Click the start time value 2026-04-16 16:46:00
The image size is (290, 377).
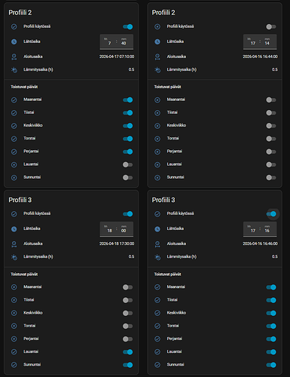coord(260,244)
